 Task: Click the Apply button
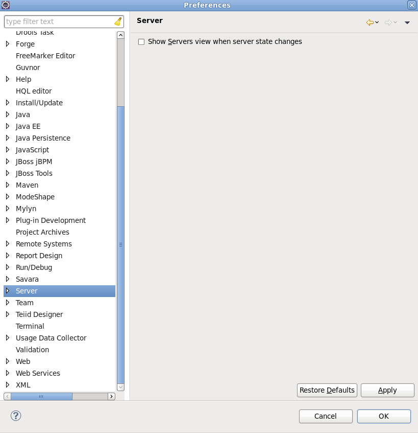pos(387,390)
